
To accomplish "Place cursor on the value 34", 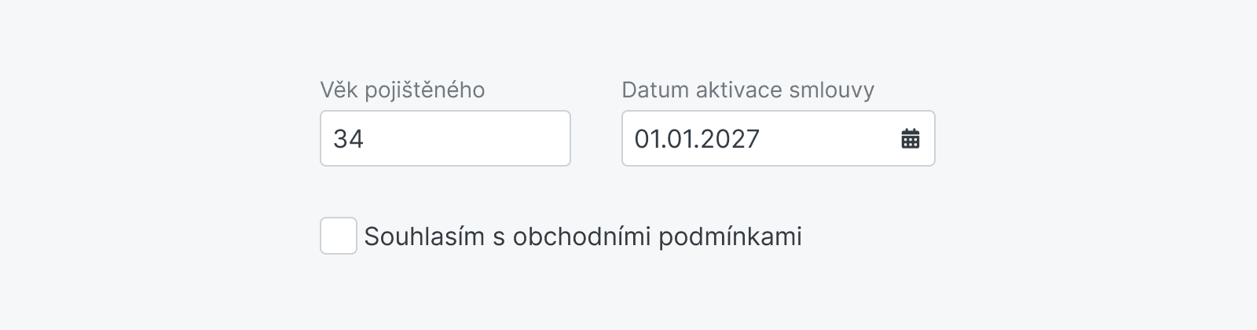I will 348,139.
